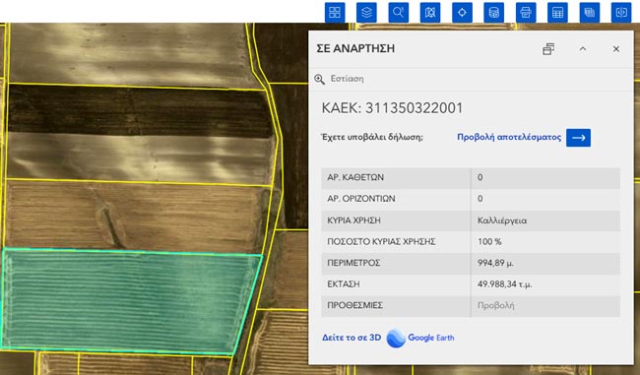640x375 pixels.
Task: Open the Προβολή link in ΠΡΟΘΕΣΜΙΕΣ row
Action: coord(496,305)
